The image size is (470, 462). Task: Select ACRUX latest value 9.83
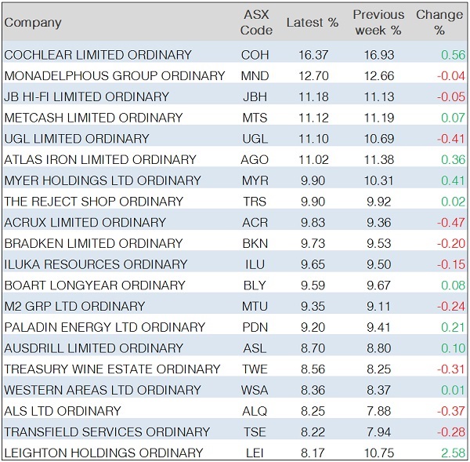point(312,222)
